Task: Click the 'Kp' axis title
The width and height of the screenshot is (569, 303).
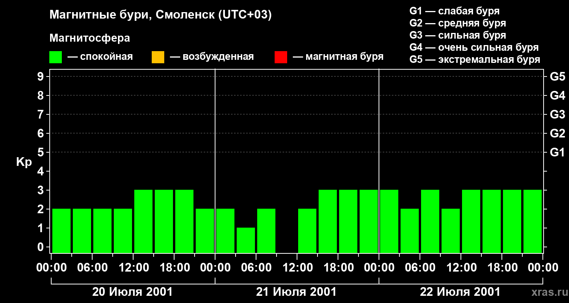Action: [x=24, y=162]
